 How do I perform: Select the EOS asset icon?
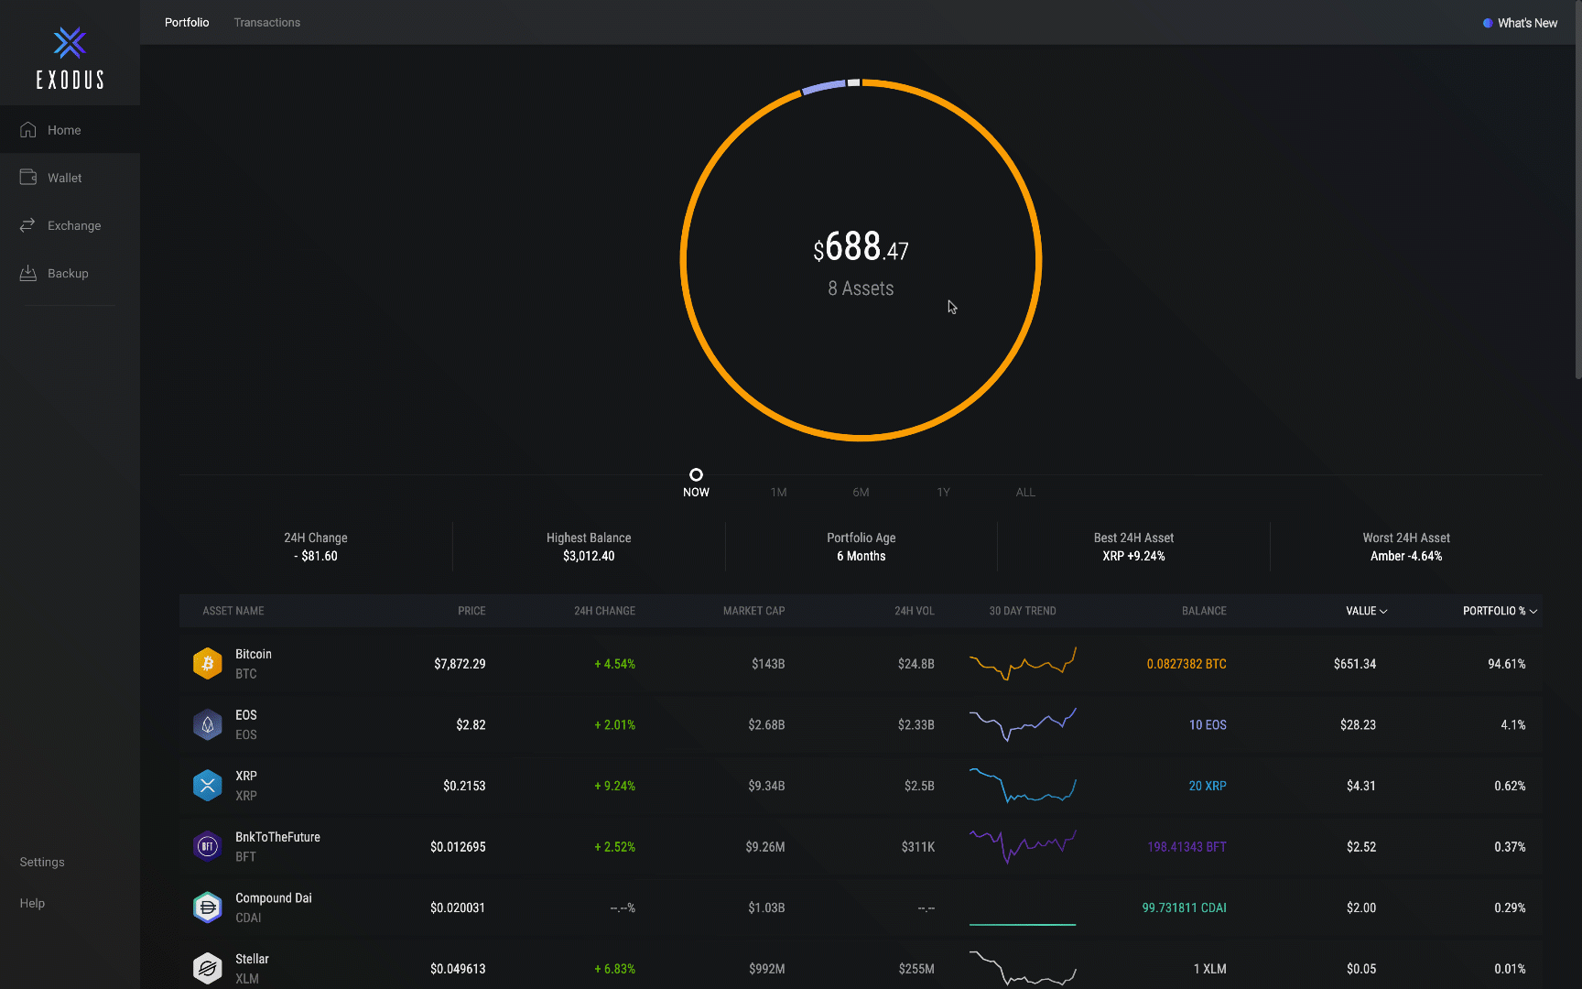pyautogui.click(x=208, y=724)
